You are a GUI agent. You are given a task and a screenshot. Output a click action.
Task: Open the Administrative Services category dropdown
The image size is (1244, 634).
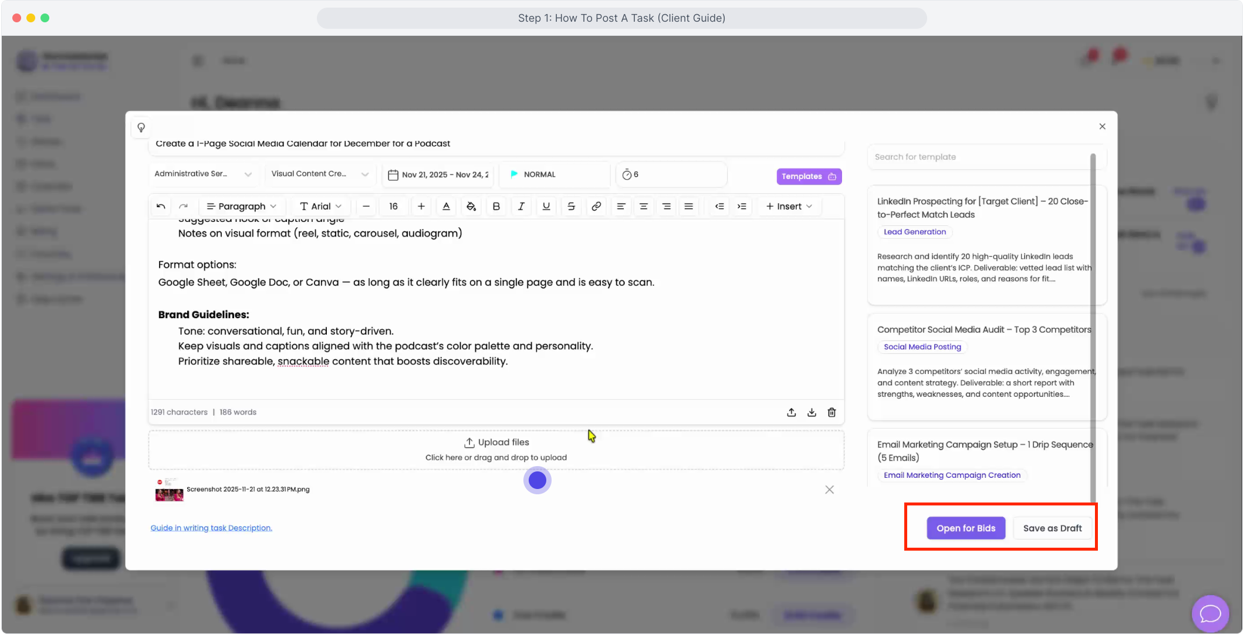click(x=202, y=174)
